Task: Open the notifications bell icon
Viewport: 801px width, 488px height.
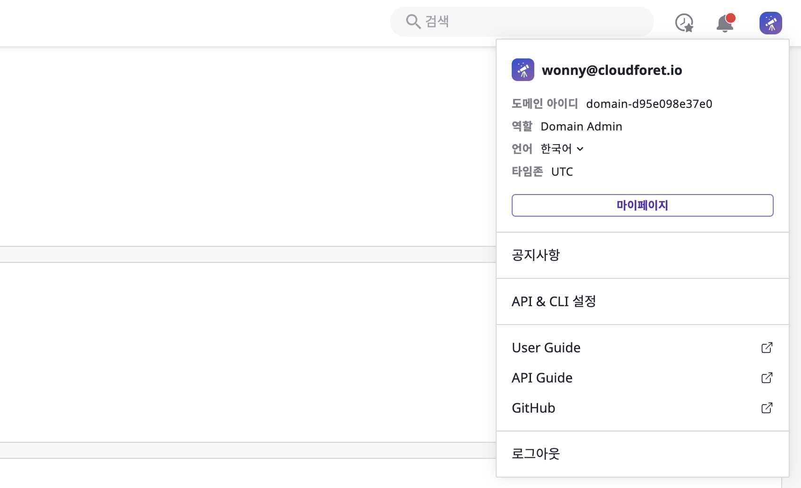Action: point(726,23)
